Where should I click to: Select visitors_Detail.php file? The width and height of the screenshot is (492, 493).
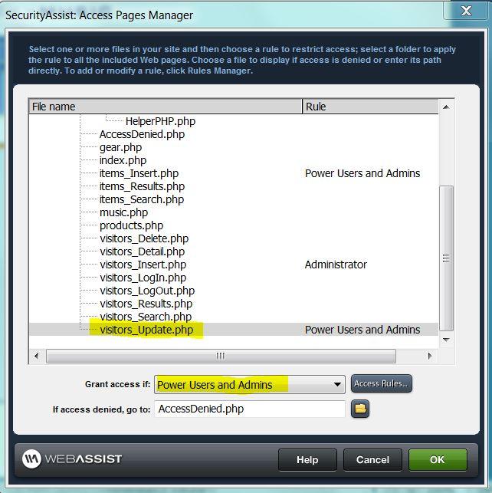(143, 251)
